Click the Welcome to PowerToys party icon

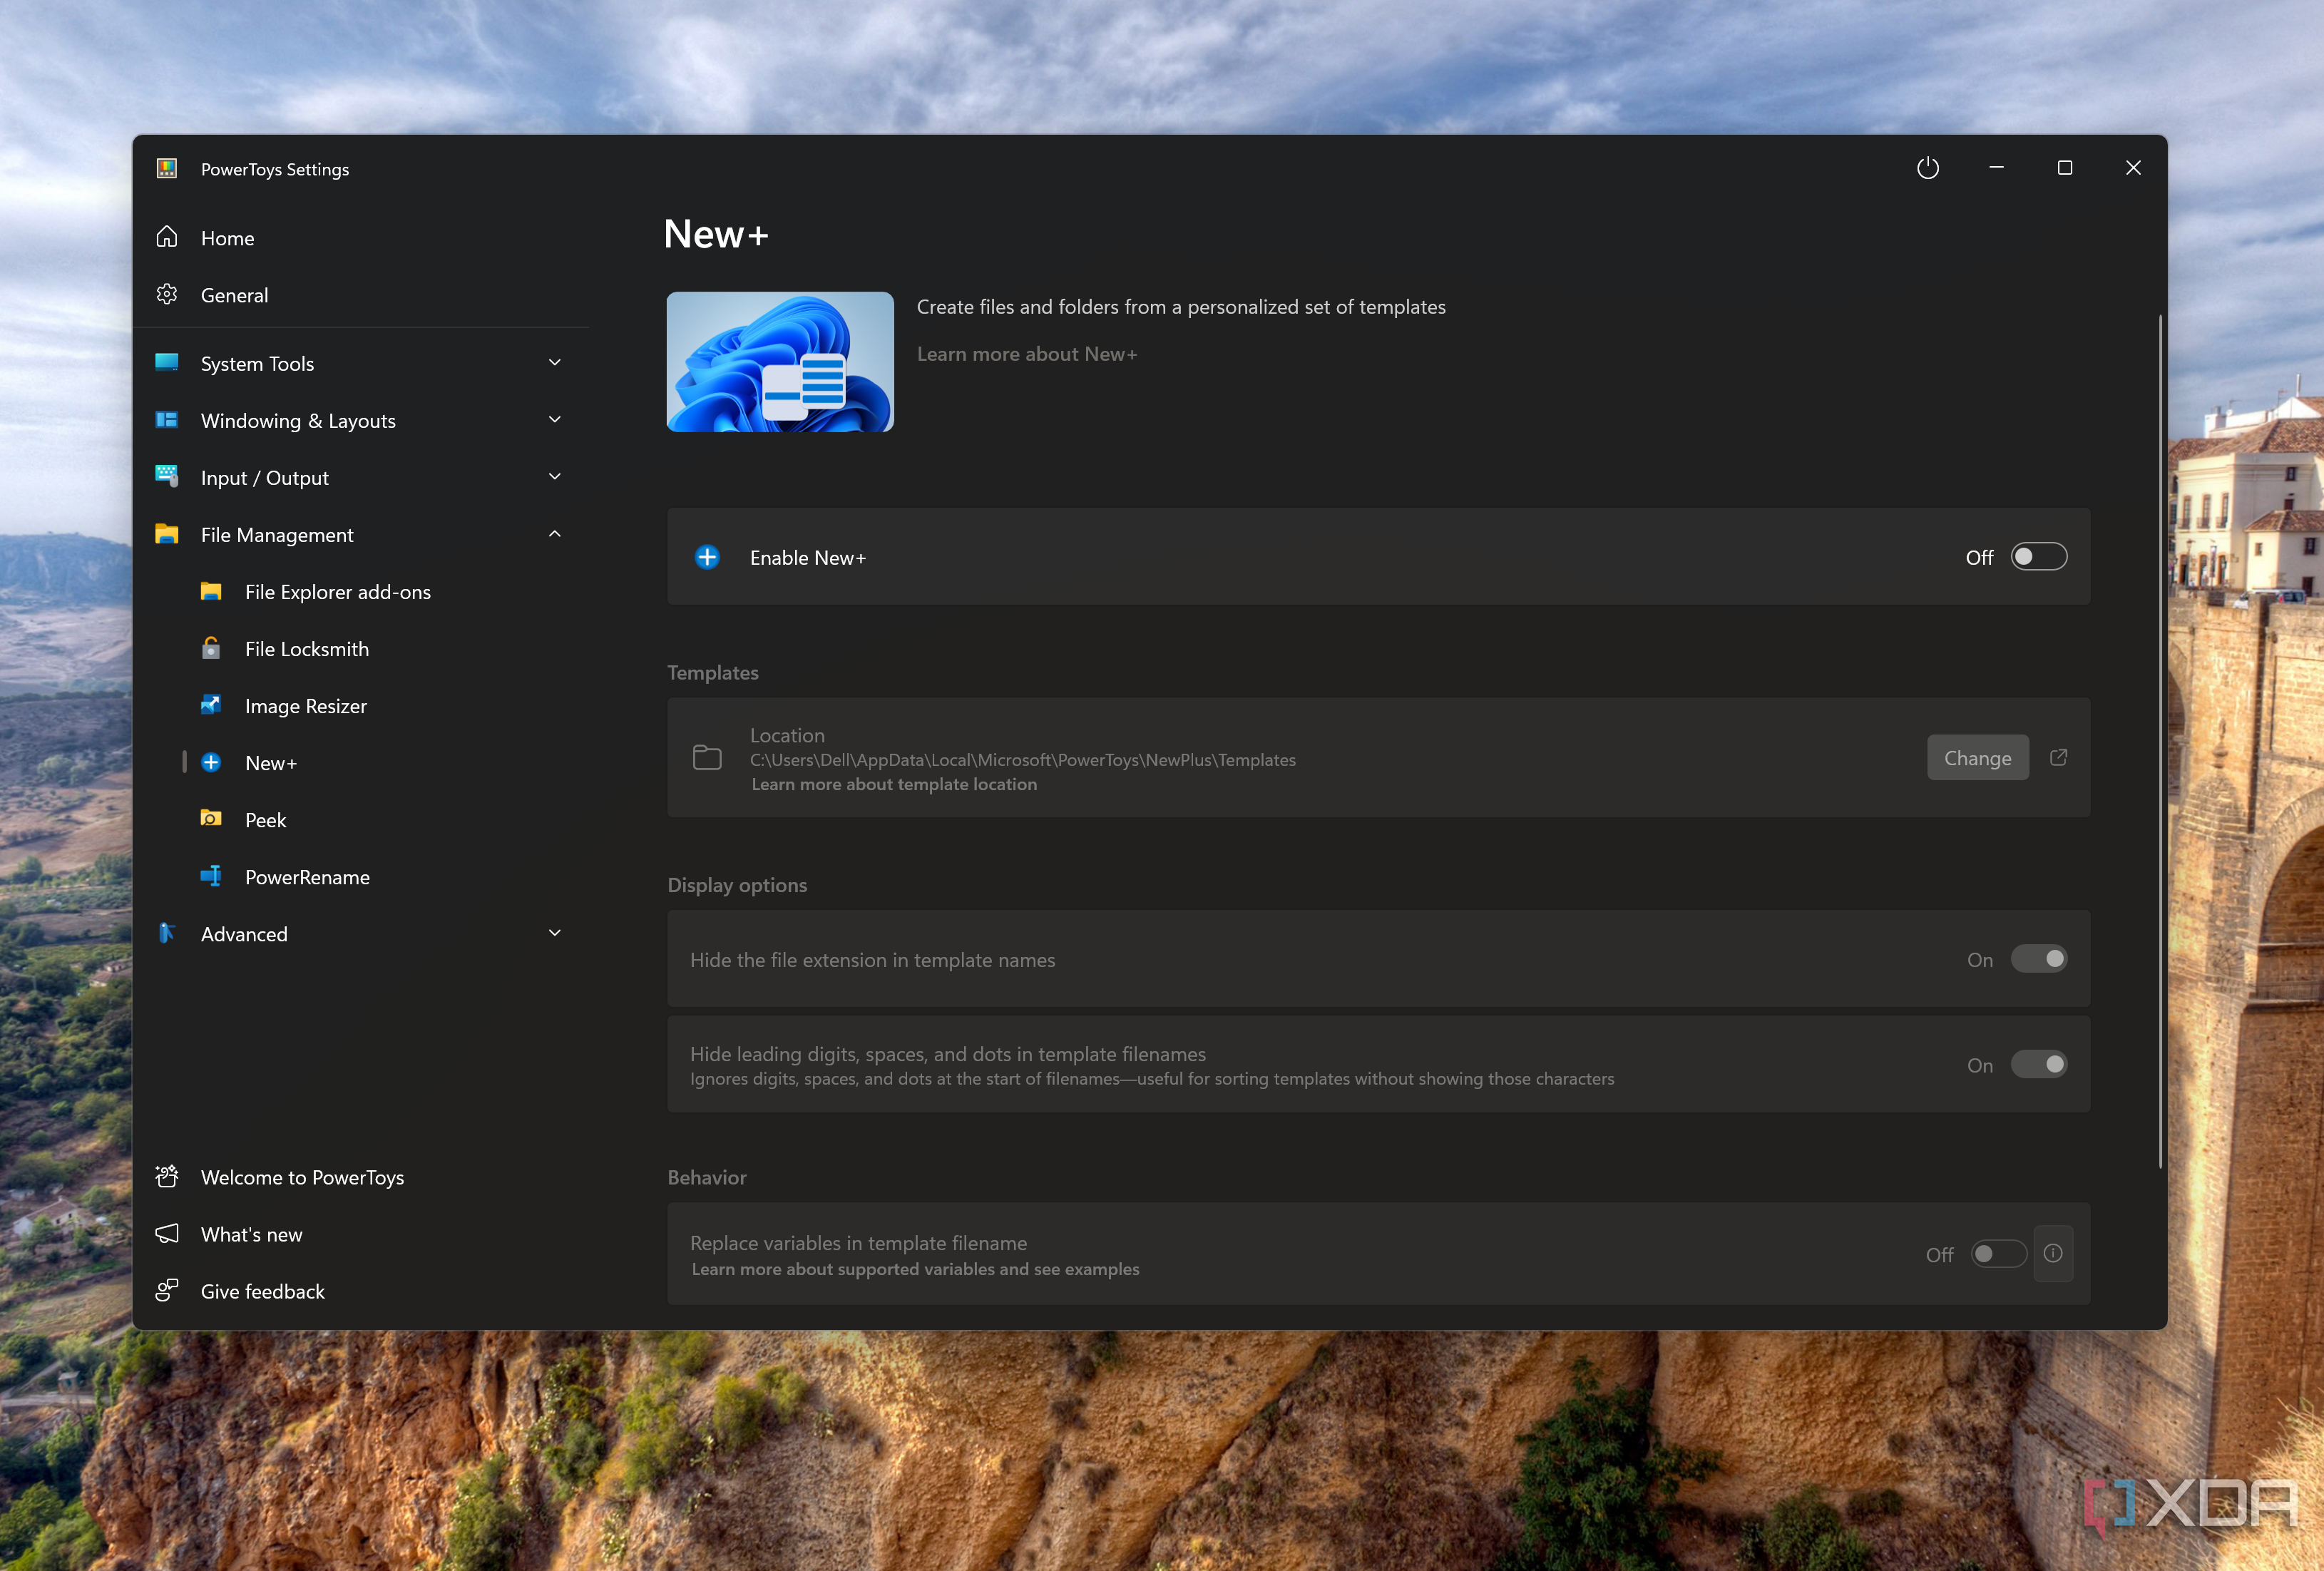tap(167, 1176)
